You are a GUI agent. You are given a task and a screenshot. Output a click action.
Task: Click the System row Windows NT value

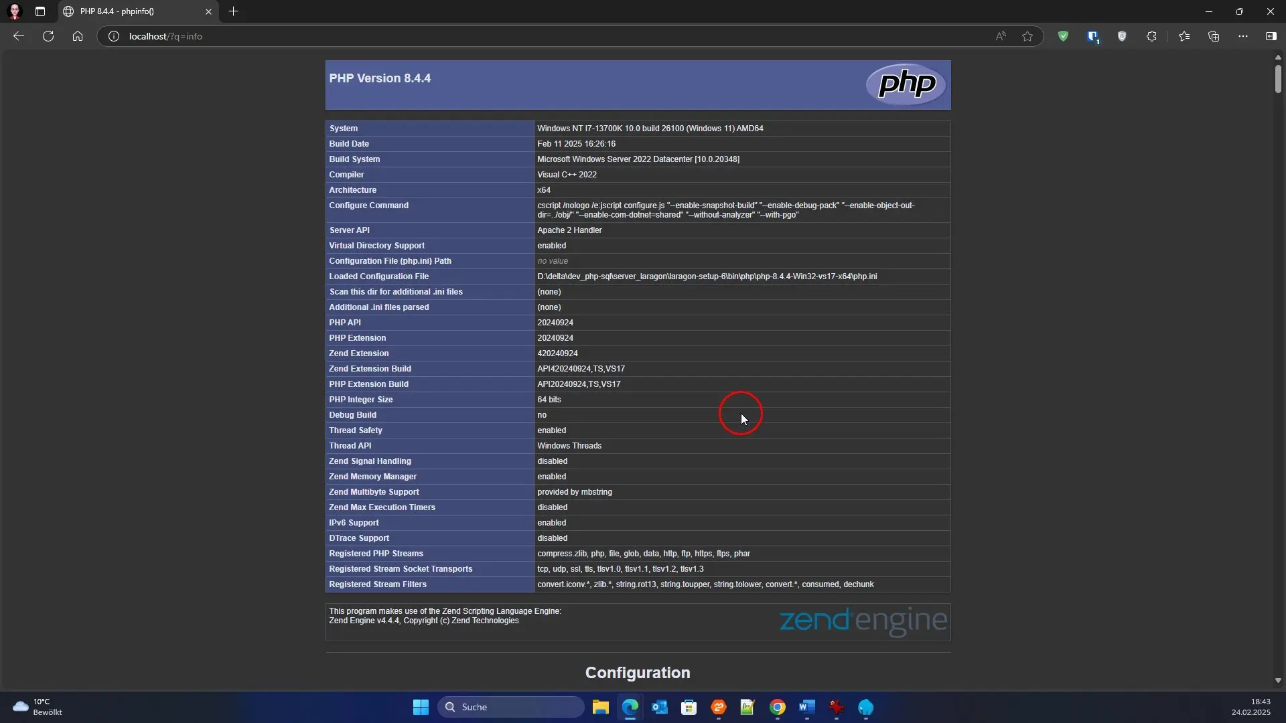(650, 129)
